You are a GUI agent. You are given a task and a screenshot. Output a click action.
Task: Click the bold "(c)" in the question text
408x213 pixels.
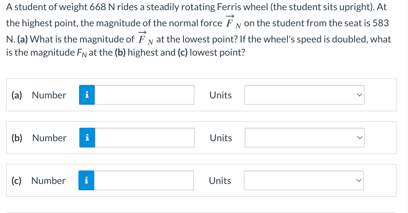click(183, 53)
